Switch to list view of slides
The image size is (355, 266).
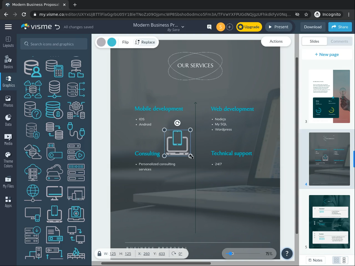344,260
